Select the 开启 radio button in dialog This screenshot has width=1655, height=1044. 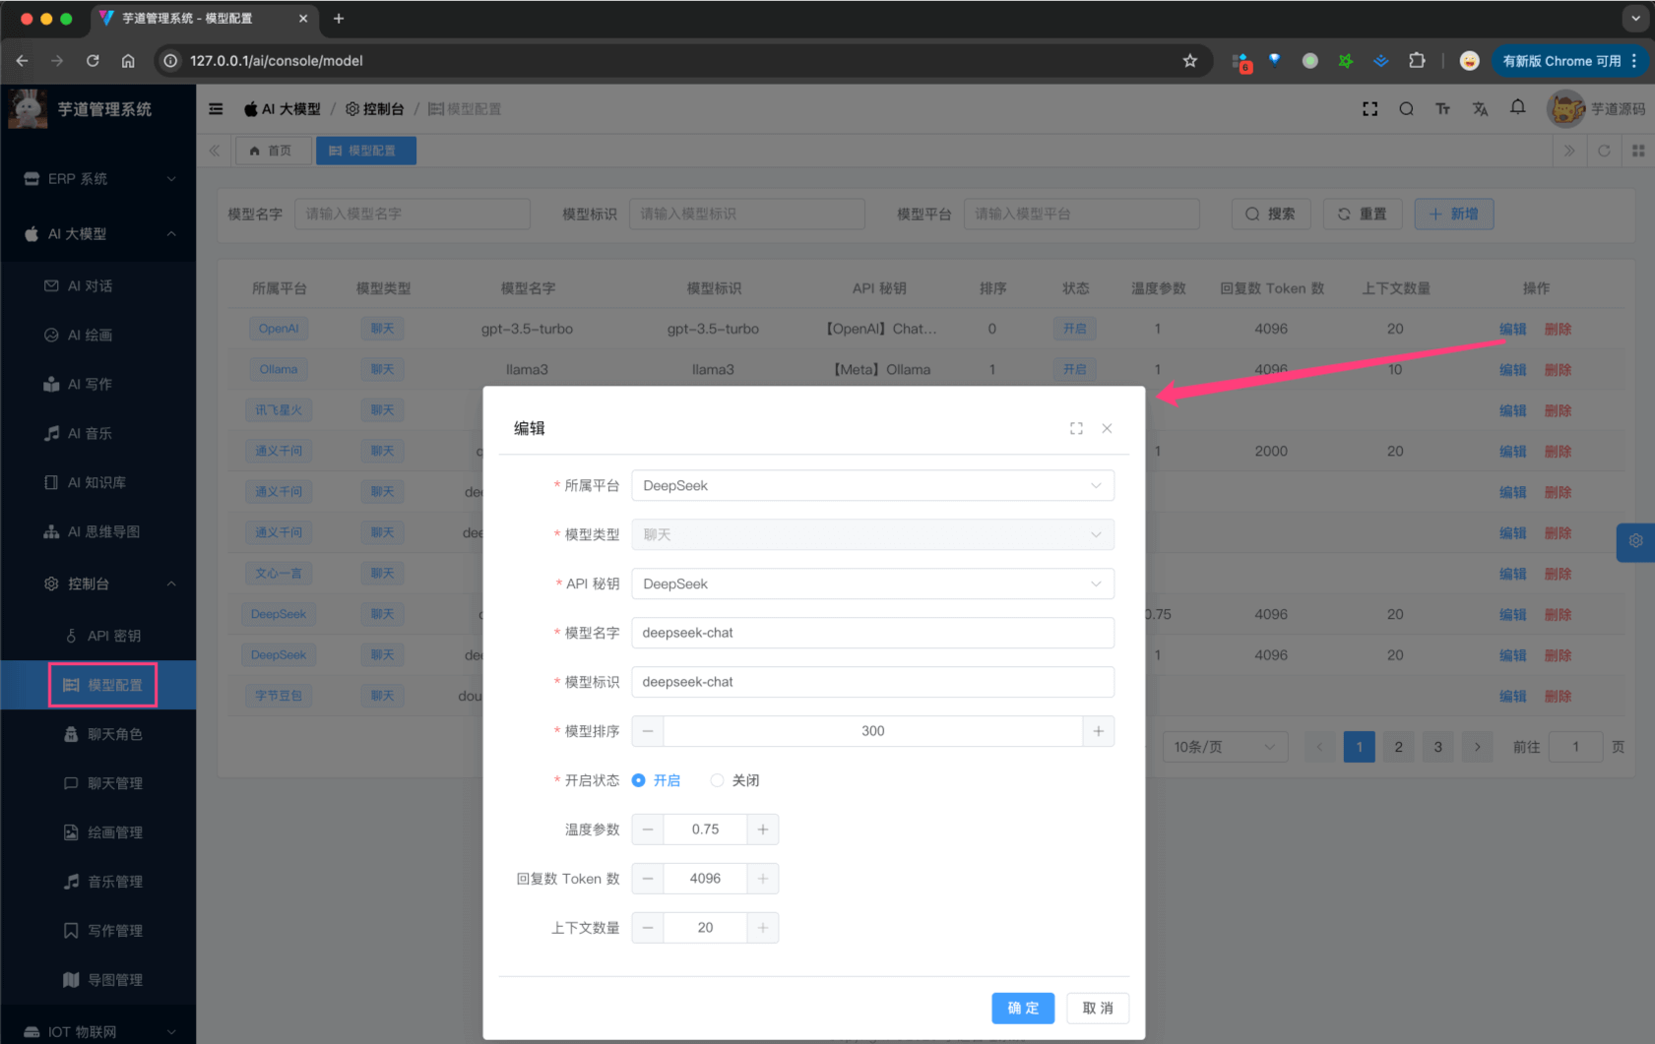tap(639, 779)
